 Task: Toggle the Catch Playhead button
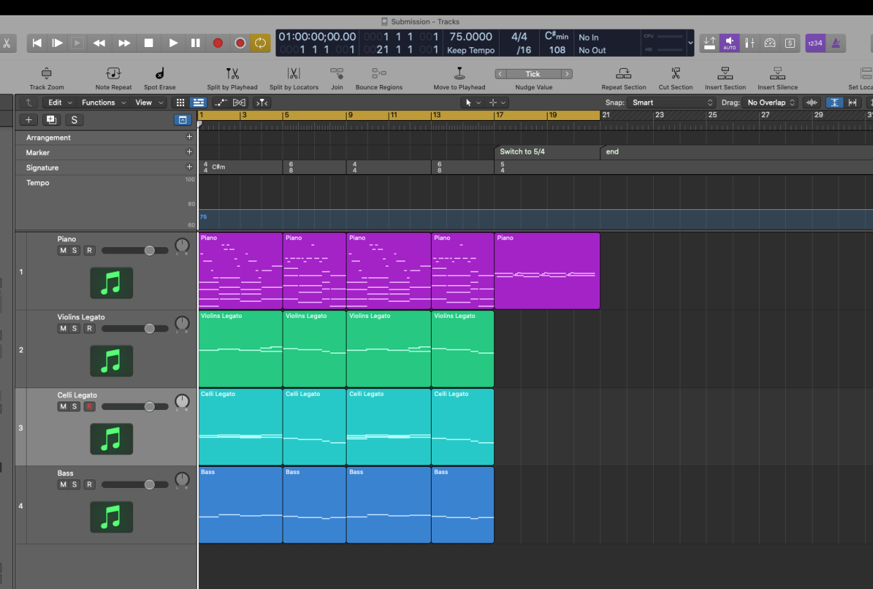[261, 102]
